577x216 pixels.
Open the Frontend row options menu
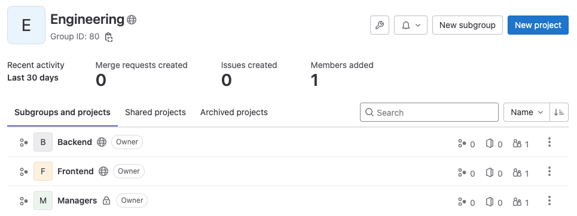[x=549, y=171]
